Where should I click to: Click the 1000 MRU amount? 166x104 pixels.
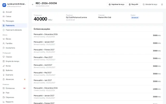(157, 89)
